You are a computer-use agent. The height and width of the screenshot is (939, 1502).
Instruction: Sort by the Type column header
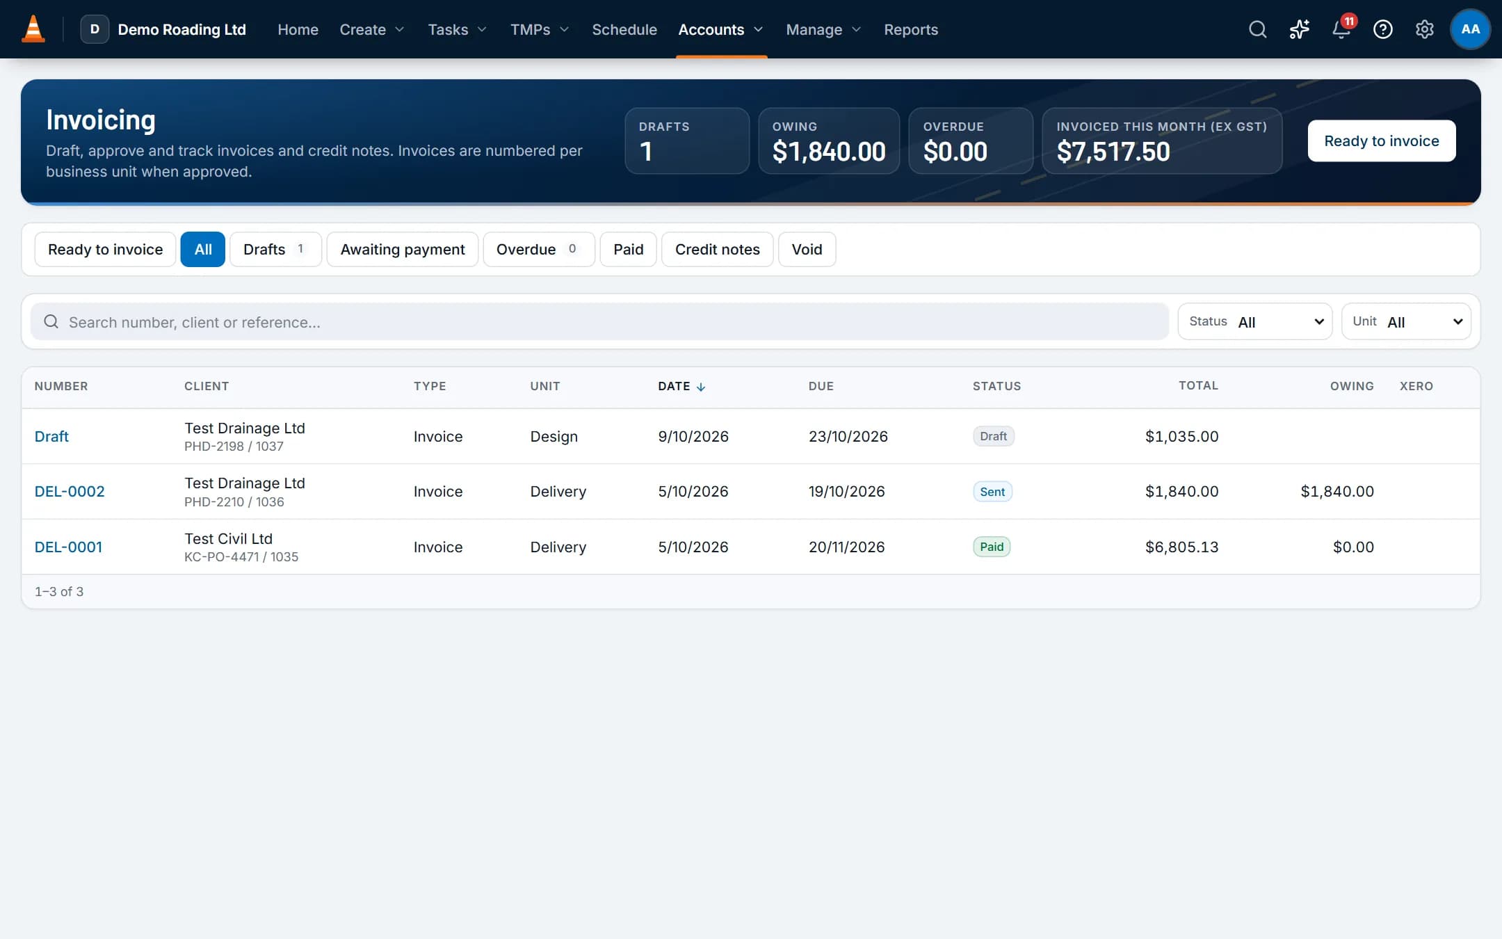[x=430, y=386]
